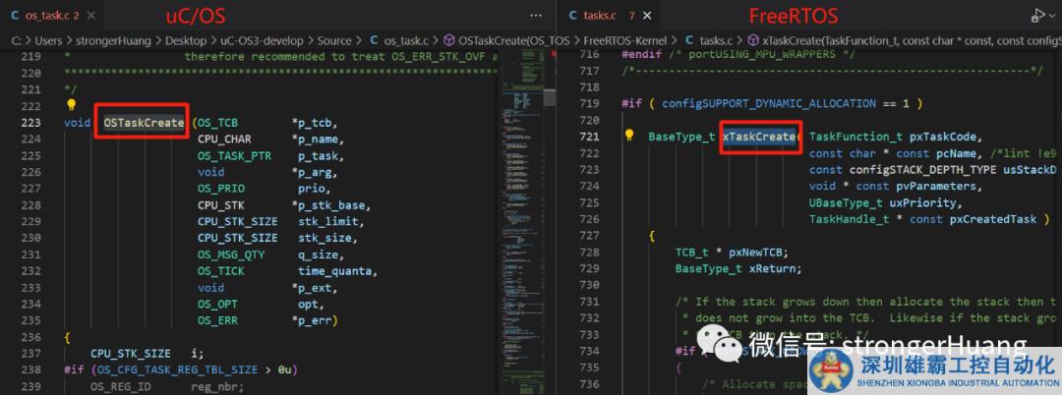Switch to the tasks.c tab
This screenshot has width=1062, height=395.
tap(598, 16)
